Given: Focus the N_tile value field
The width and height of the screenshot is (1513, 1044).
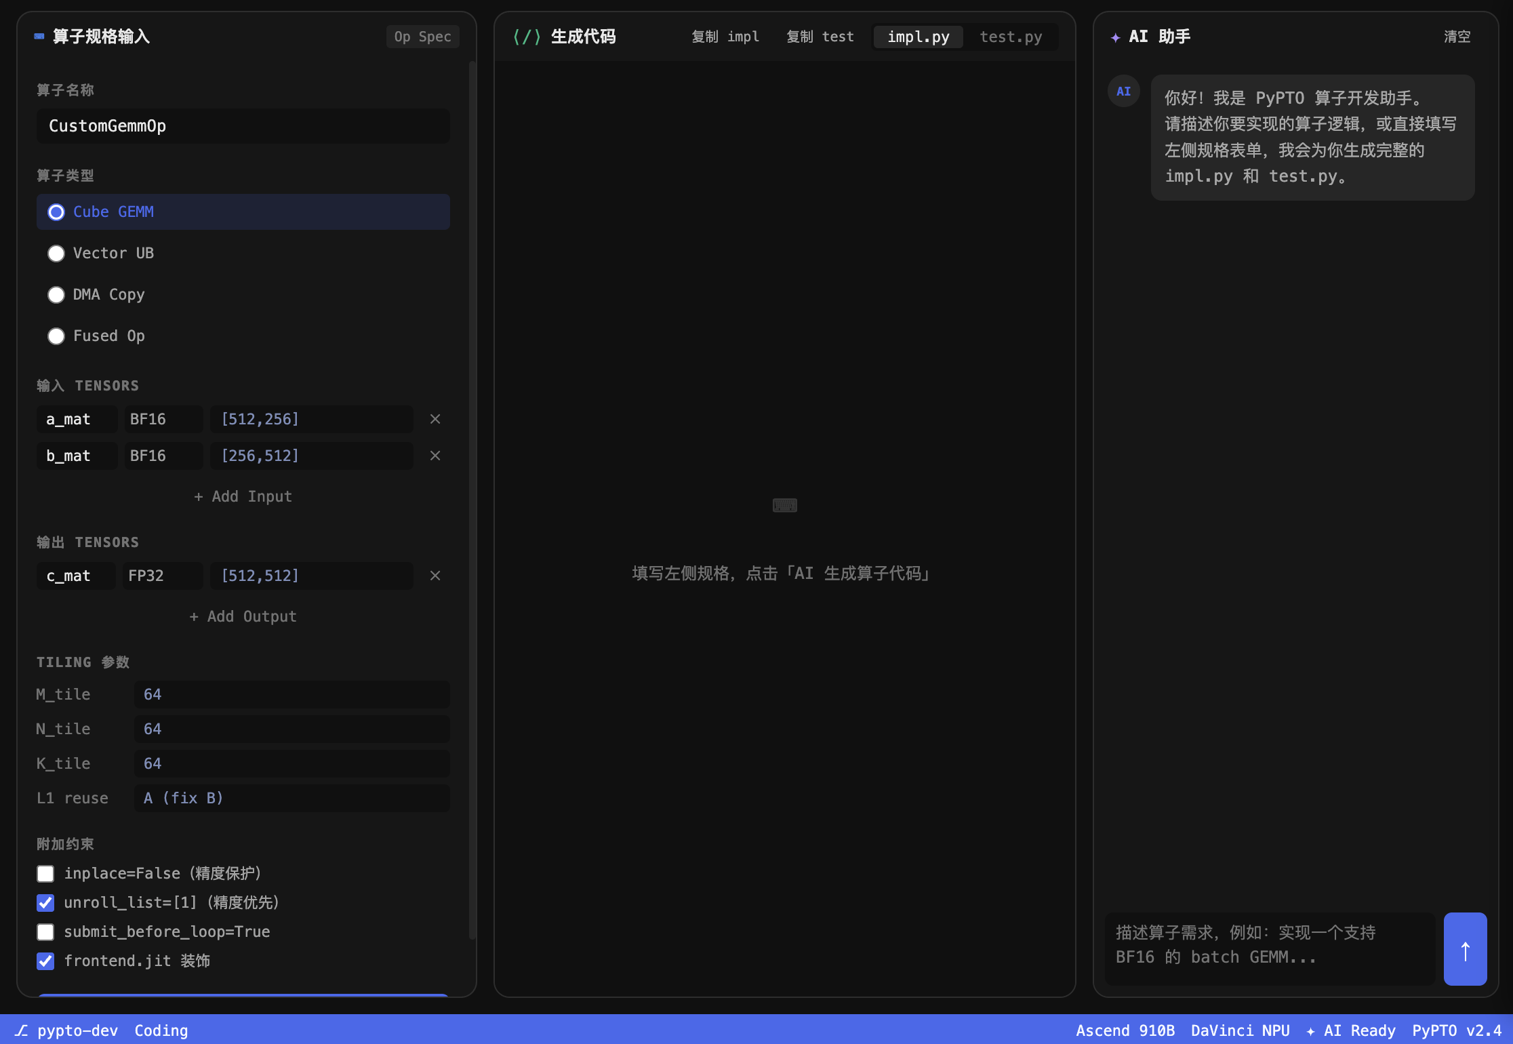Looking at the screenshot, I should 291,729.
